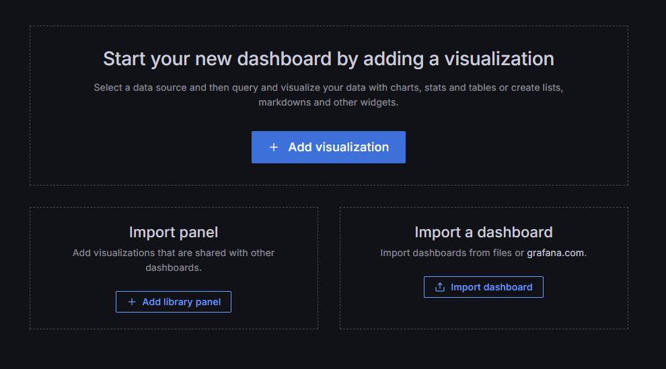Click the 'markdowns and other widgets' text line
The height and width of the screenshot is (369, 666).
point(328,102)
